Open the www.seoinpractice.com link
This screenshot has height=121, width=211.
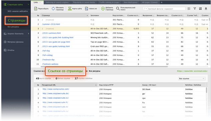coord(56,89)
